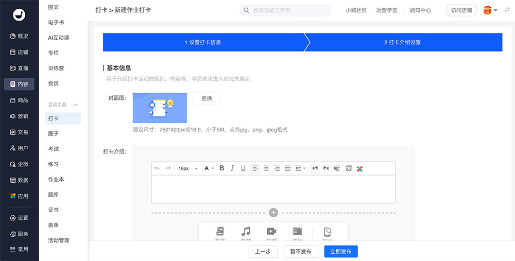Click the 更换 cover image button
This screenshot has height=261, width=515.
pyautogui.click(x=207, y=98)
